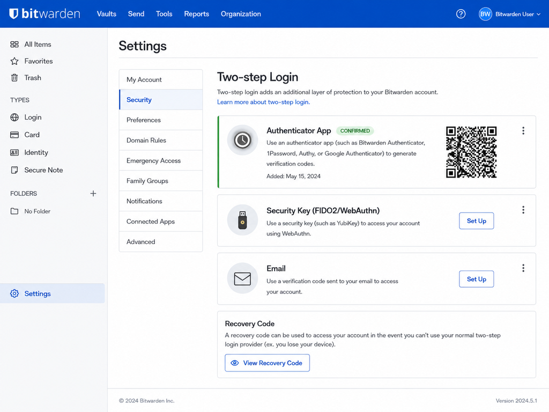The width and height of the screenshot is (549, 412).
Task: Click the Bitwarden User name text
Action: coord(514,14)
